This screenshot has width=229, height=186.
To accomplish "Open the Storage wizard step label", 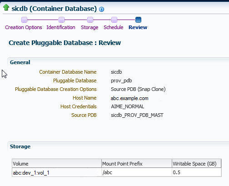I will click(90, 27).
